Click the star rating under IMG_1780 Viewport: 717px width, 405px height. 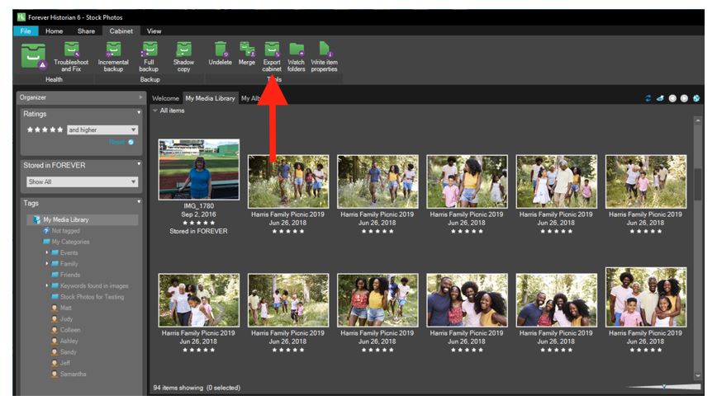198,223
